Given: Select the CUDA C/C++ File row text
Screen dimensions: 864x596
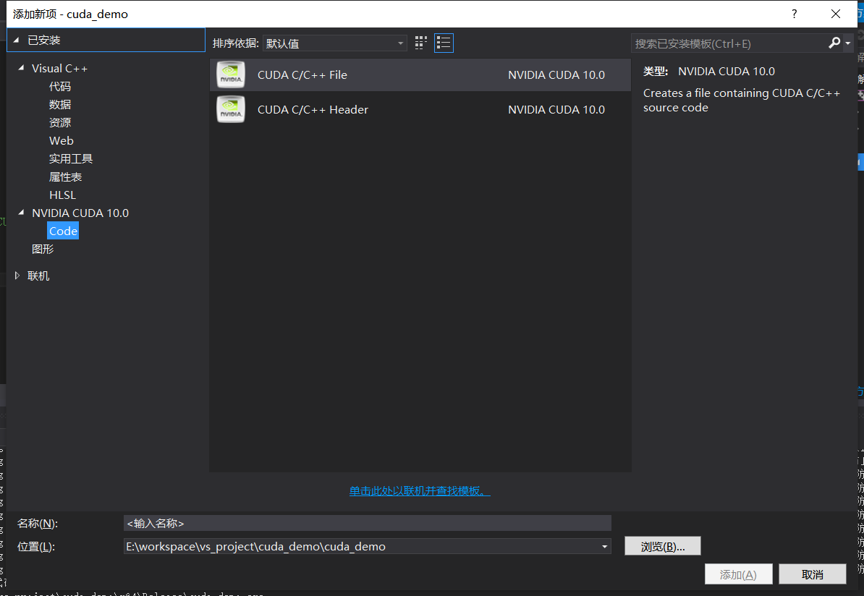Looking at the screenshot, I should pos(302,75).
